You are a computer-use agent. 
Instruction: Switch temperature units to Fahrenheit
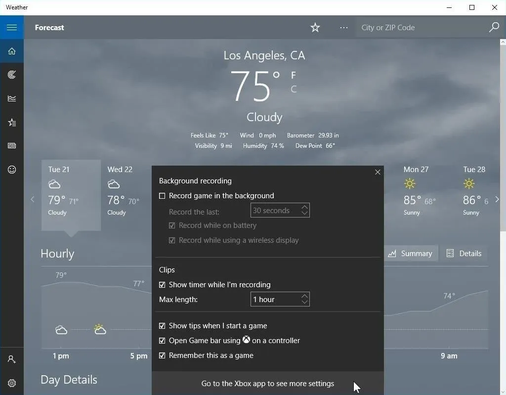pos(294,75)
